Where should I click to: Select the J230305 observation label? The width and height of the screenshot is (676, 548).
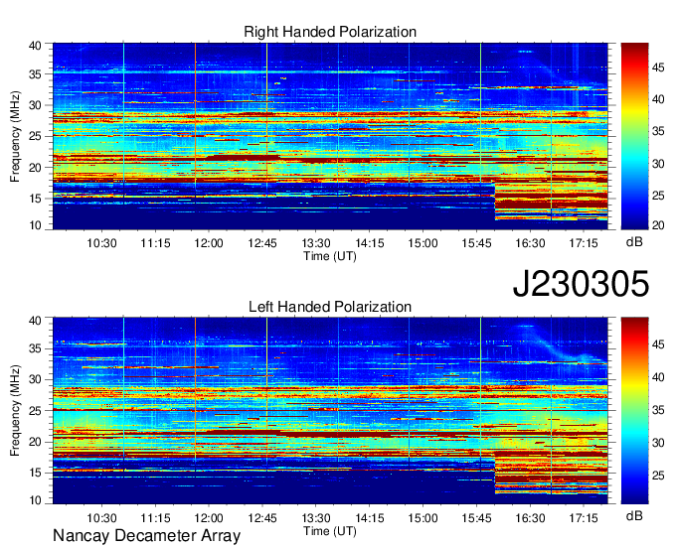(581, 284)
